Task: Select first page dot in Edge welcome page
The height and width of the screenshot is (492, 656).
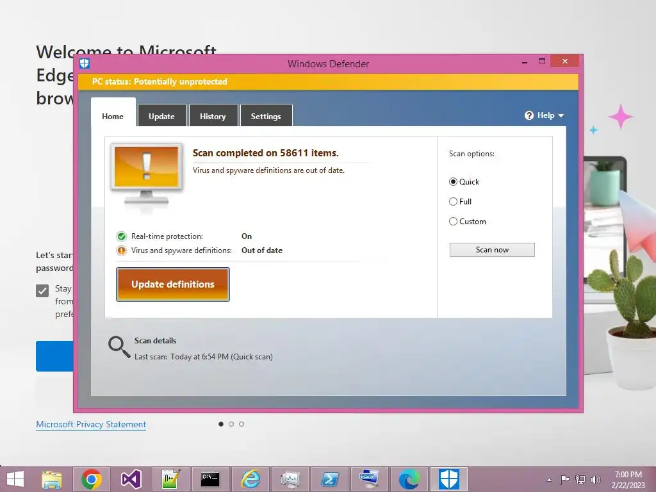Action: point(221,424)
